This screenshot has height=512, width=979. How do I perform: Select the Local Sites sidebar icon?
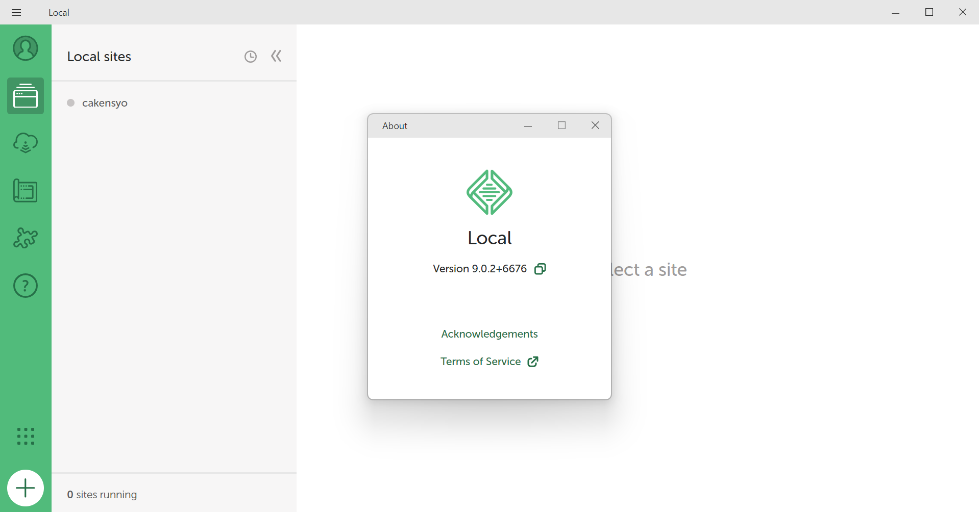(x=25, y=95)
